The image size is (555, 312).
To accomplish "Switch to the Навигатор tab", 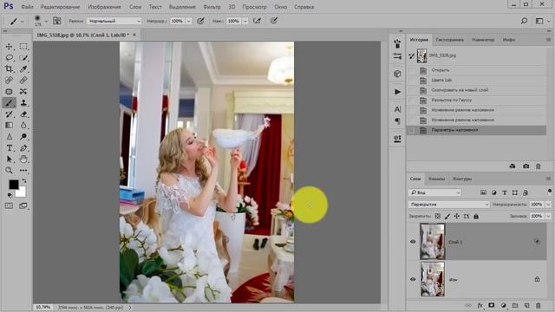I will [483, 40].
